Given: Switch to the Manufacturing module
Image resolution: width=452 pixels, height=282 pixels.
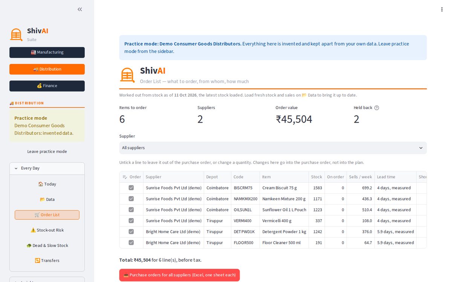Looking at the screenshot, I should [x=47, y=52].
